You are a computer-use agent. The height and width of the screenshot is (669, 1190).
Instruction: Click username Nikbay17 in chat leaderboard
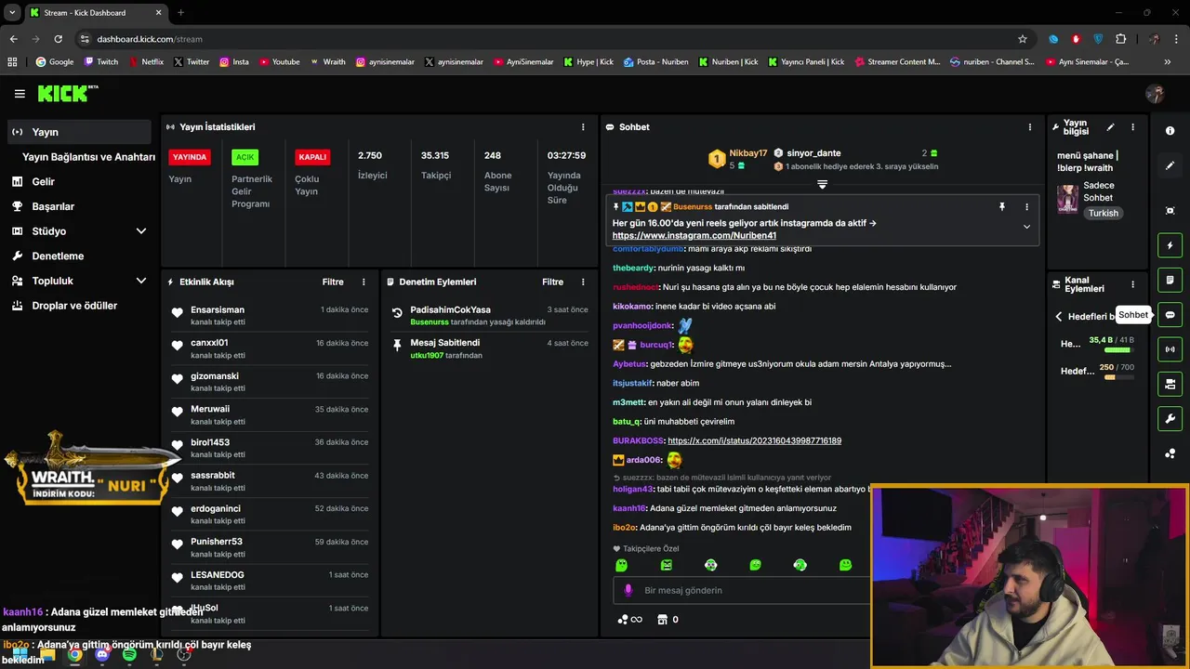click(x=748, y=153)
